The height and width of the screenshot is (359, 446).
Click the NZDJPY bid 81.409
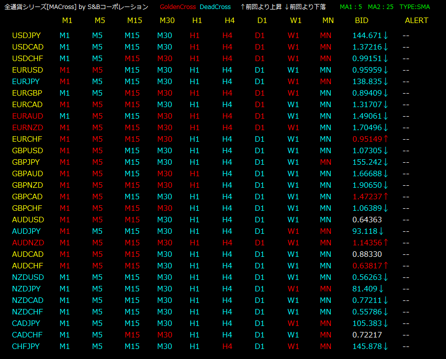364,289
